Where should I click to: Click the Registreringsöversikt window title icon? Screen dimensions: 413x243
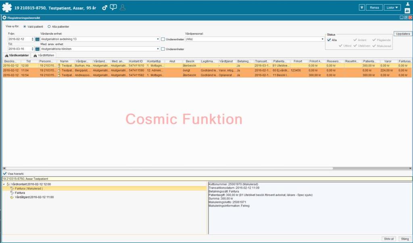coord(4,18)
